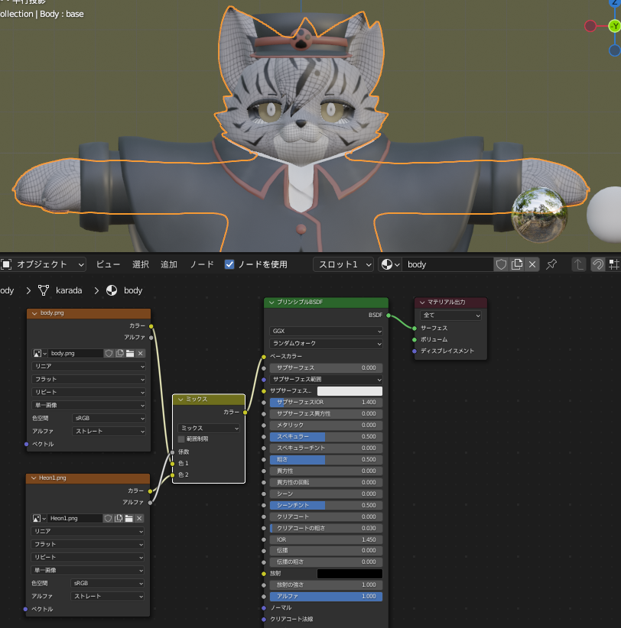
Task: Open the image browse icon in the body.png node
Action: tap(40, 353)
